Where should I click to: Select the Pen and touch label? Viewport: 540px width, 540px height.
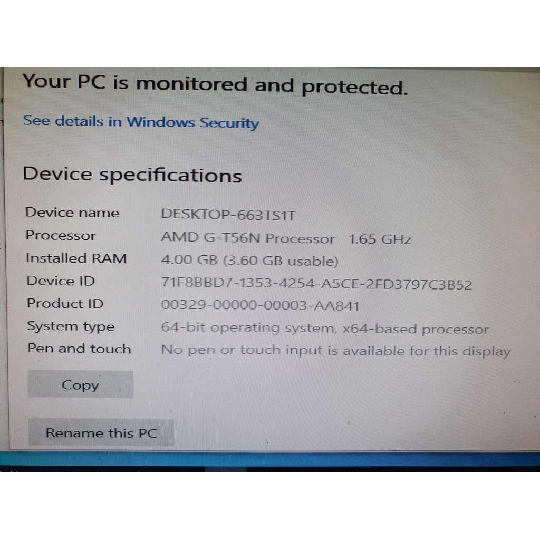(x=79, y=349)
